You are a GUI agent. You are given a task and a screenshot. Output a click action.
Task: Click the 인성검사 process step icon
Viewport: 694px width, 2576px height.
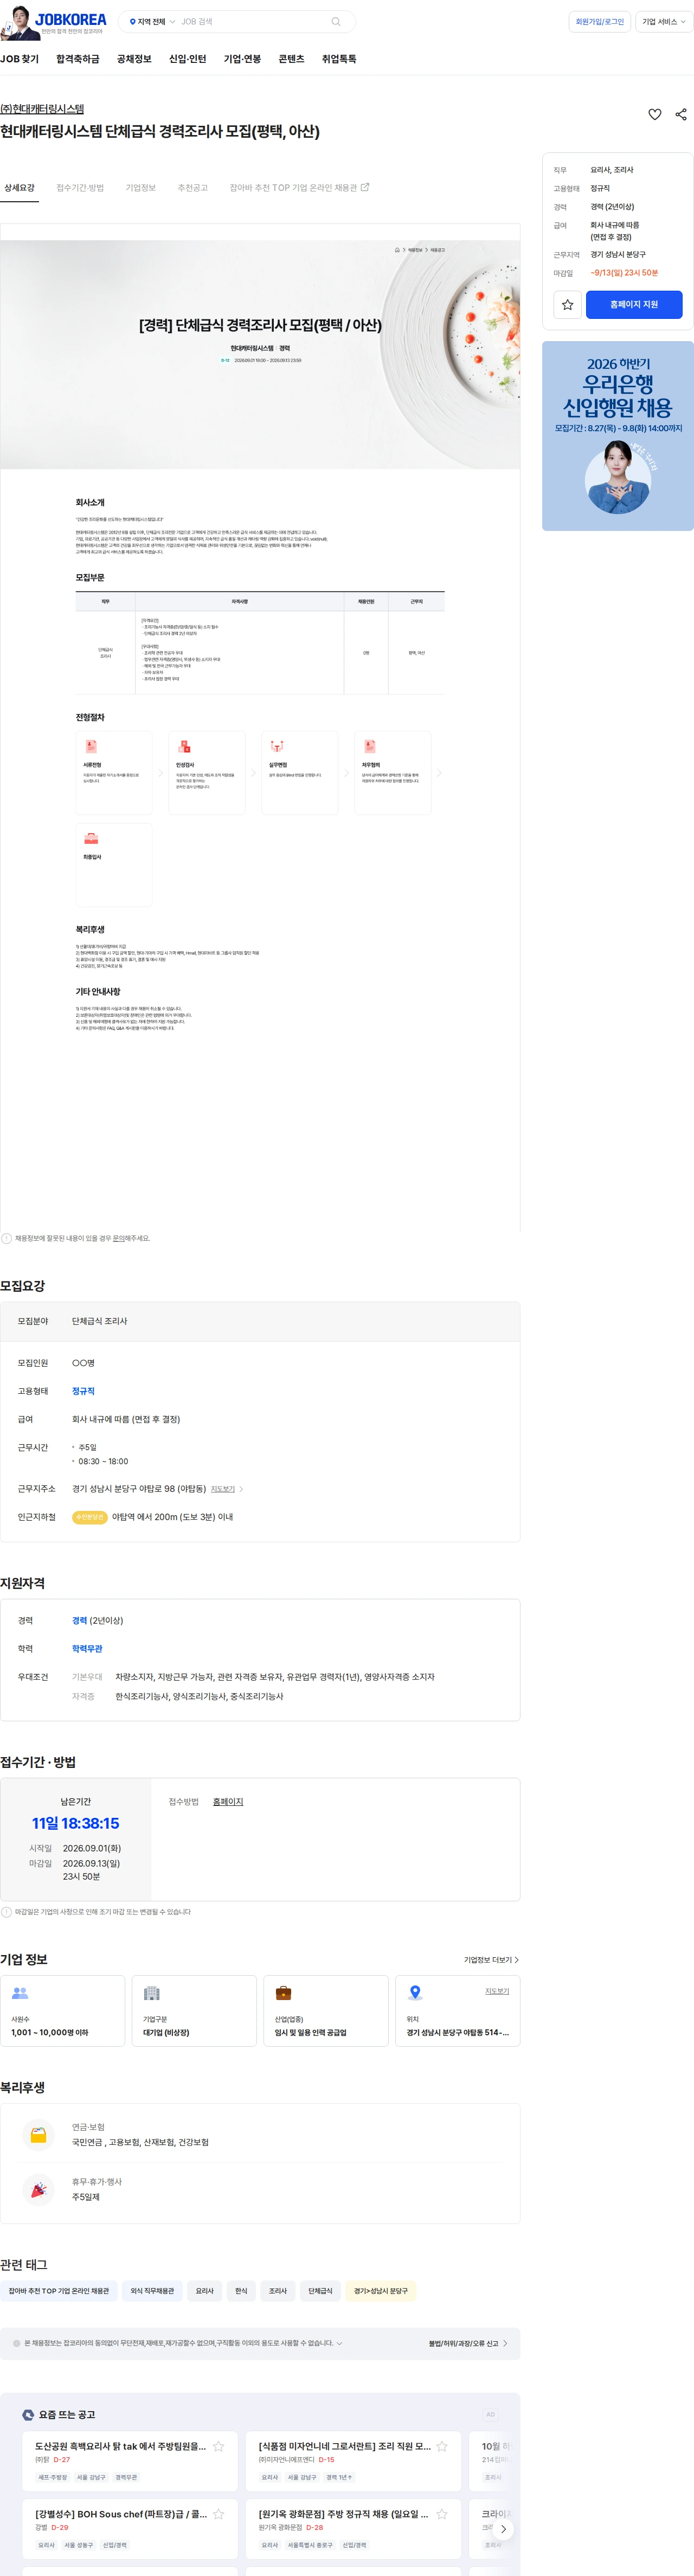click(184, 746)
